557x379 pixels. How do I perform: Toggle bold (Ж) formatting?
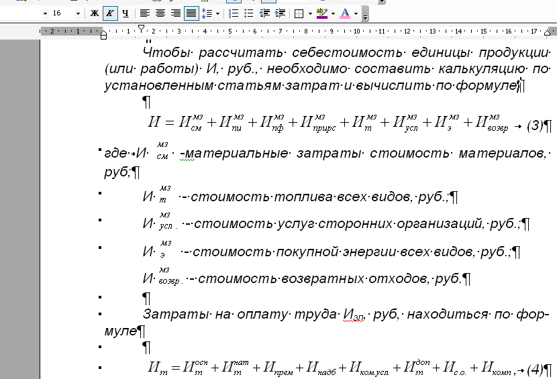click(94, 13)
